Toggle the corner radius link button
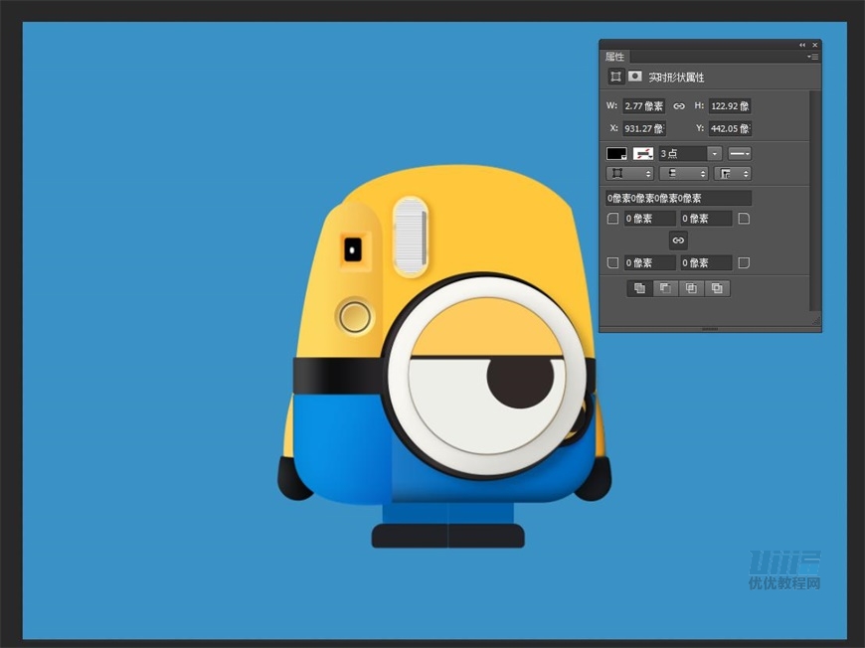 [x=678, y=241]
